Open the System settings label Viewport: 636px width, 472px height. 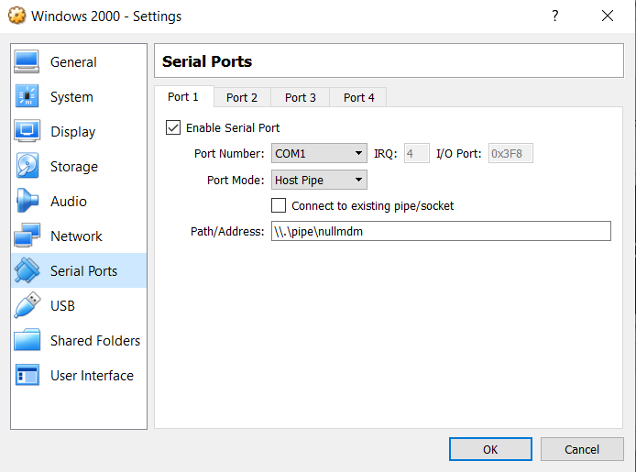[71, 97]
